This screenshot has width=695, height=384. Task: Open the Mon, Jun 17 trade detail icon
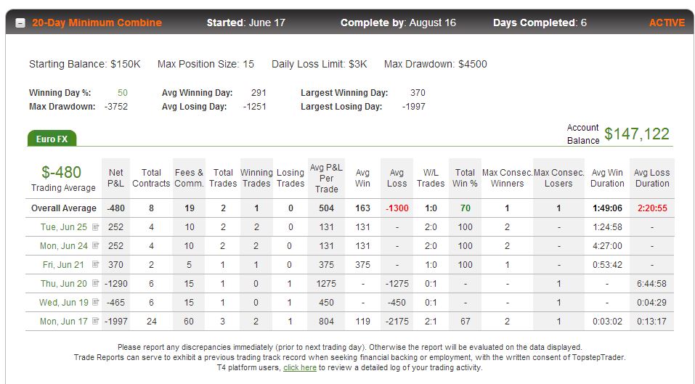coord(95,321)
